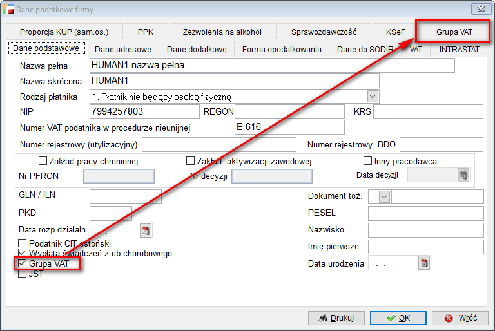This screenshot has height=331, width=495.
Task: Check the Inny pracodawca box
Action: coord(368,161)
